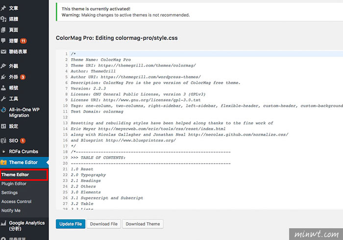
Task: Click the pin icon beside 文章
Action: click(x=3, y=8)
